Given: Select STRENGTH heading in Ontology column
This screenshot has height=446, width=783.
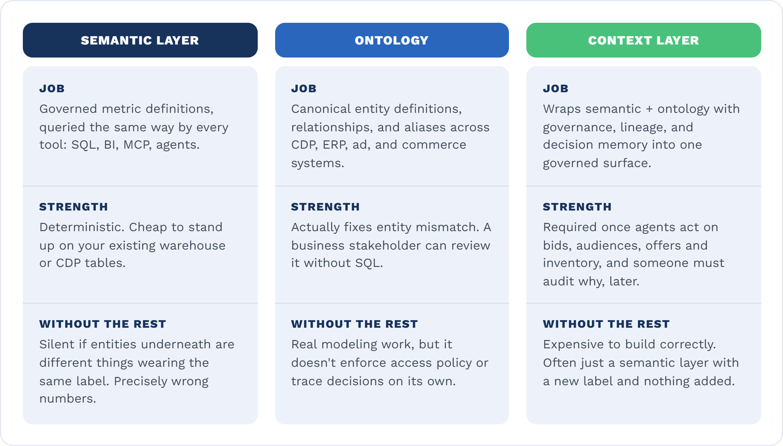Looking at the screenshot, I should tap(325, 207).
